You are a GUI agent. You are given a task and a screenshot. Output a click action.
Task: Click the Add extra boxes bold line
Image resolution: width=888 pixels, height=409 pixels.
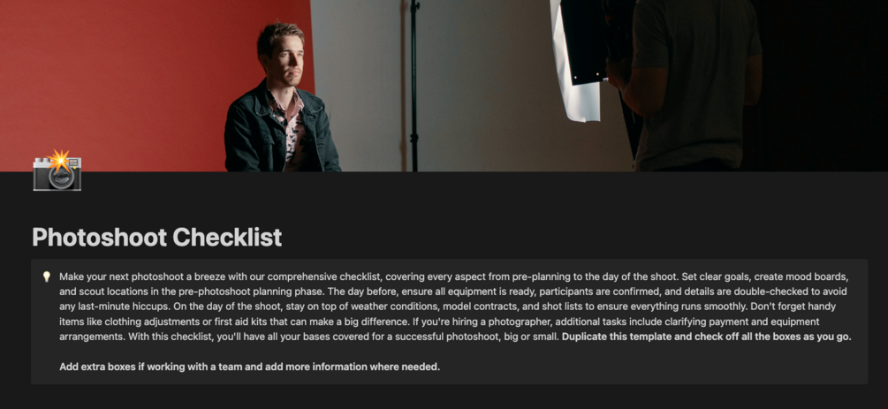click(250, 367)
